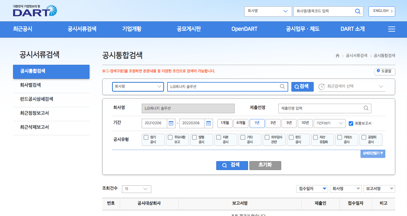Check the 발행공시 checkbox
This screenshot has height=216, width=407.
coord(194,138)
